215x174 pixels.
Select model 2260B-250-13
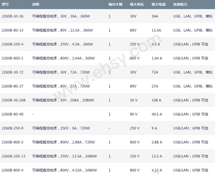14,156
